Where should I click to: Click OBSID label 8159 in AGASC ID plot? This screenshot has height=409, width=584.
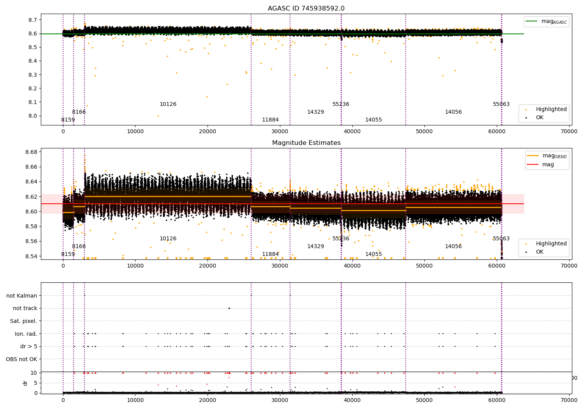point(68,120)
